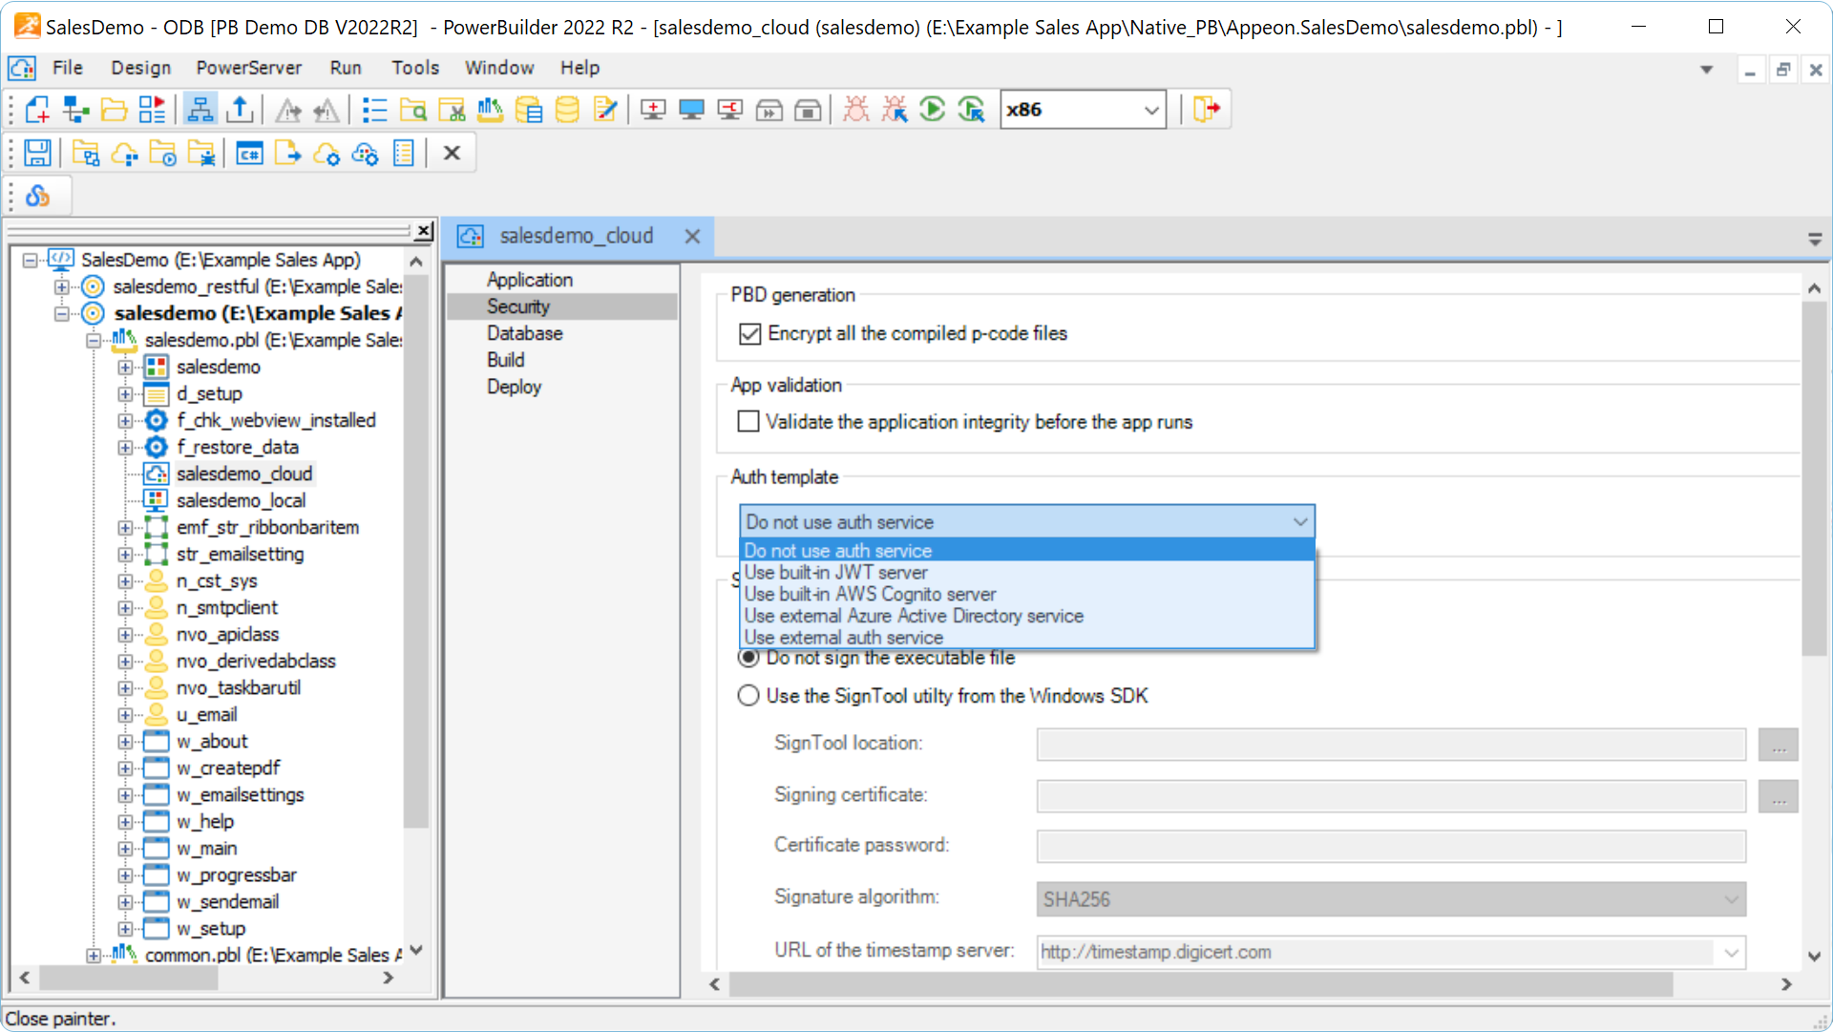Screen dimensions: 1833x1032
Task: Click the Run/Preview object toolbar icon
Action: (152, 110)
